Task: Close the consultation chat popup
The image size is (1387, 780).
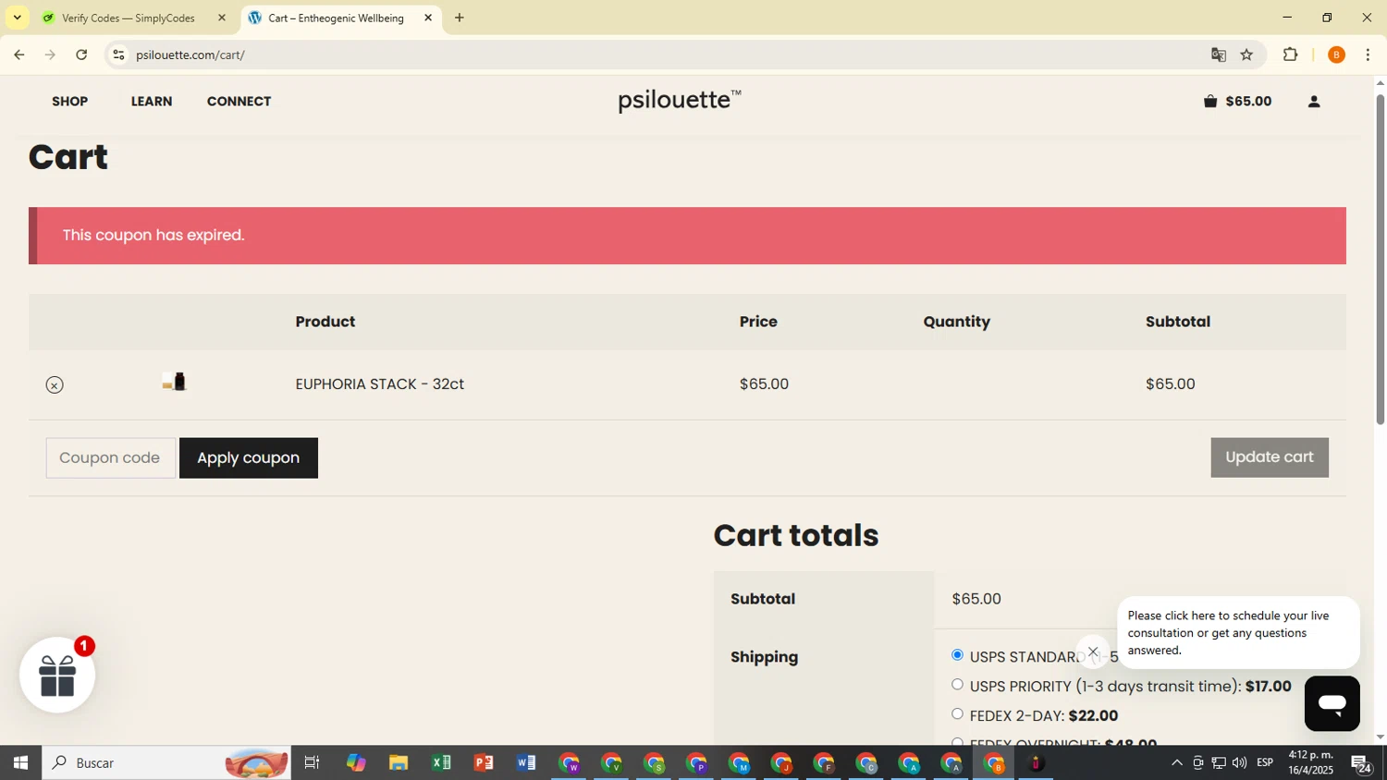Action: pos(1093,652)
